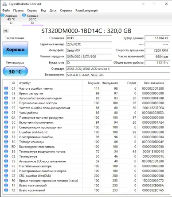The height and width of the screenshot is (197, 172).
Task: Open the Правка menu
Action: click(x=18, y=11)
